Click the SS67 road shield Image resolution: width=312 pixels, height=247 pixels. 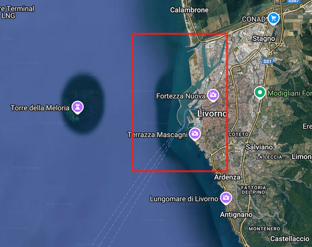coord(293,1)
